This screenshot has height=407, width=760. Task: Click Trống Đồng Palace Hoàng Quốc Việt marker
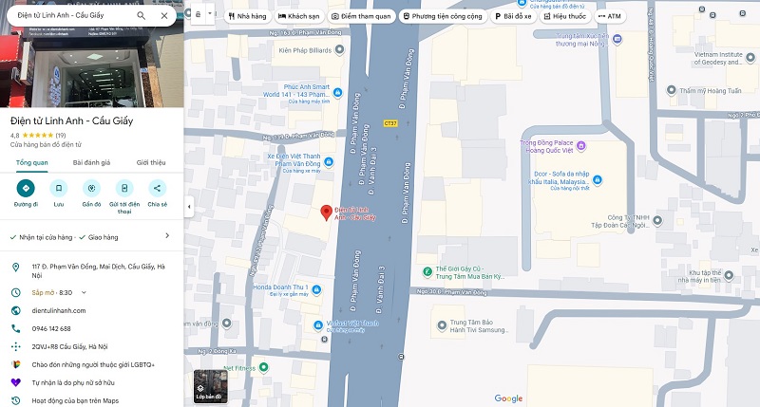click(x=581, y=145)
